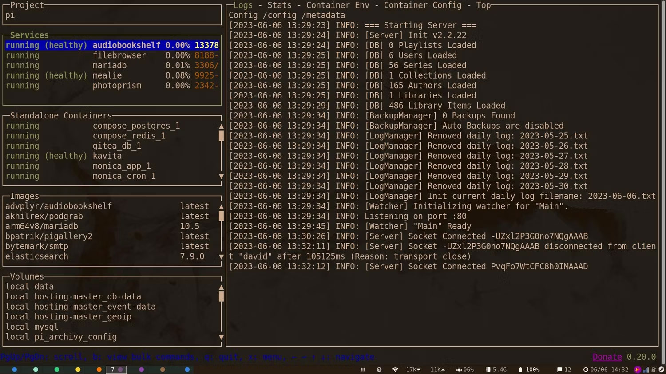Focus the Images panel title
Viewport: 666px width, 374px height.
pyautogui.click(x=24, y=196)
